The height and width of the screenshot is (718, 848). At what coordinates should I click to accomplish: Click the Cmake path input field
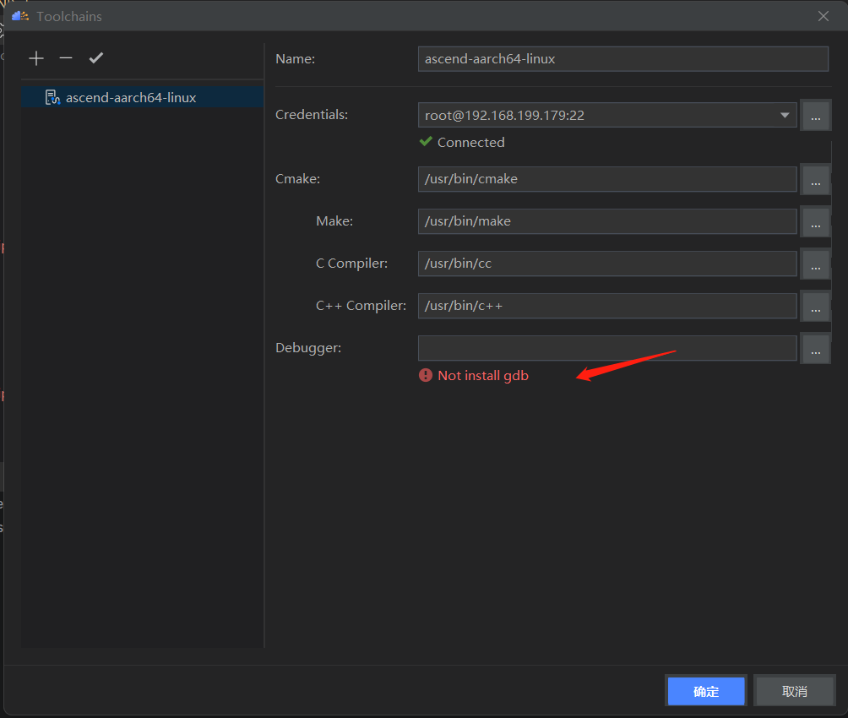[x=607, y=179]
